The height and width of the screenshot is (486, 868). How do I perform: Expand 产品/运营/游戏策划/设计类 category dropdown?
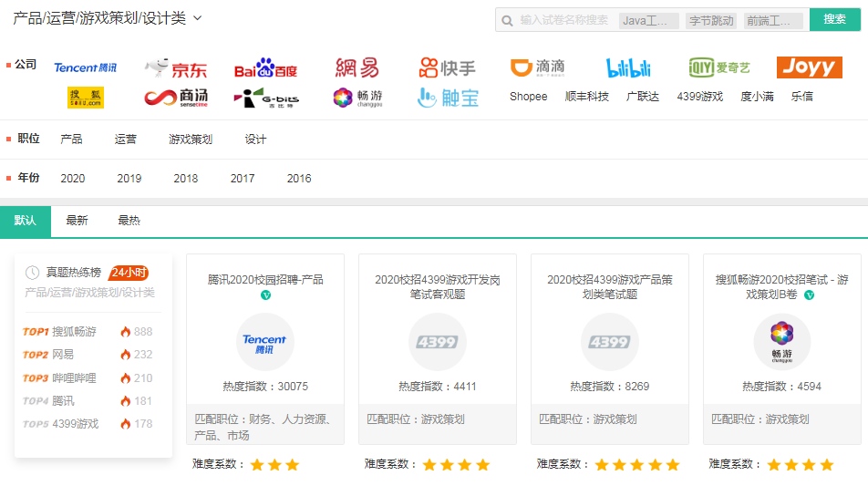click(x=108, y=18)
